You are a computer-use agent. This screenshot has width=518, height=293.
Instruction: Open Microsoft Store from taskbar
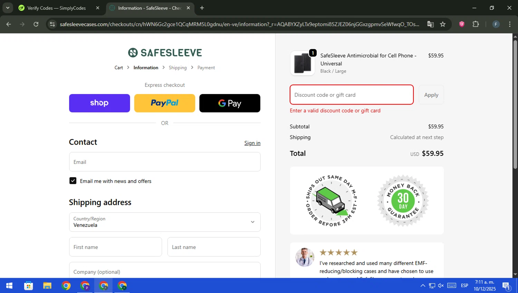(28, 286)
